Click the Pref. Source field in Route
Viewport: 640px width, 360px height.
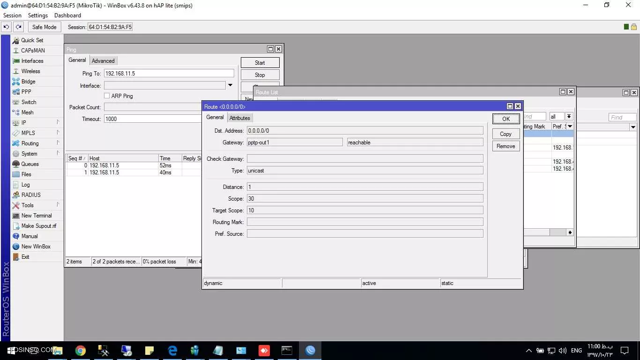tap(365, 233)
